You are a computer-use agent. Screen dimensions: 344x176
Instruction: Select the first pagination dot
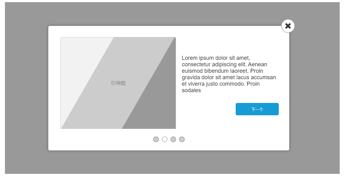click(156, 139)
